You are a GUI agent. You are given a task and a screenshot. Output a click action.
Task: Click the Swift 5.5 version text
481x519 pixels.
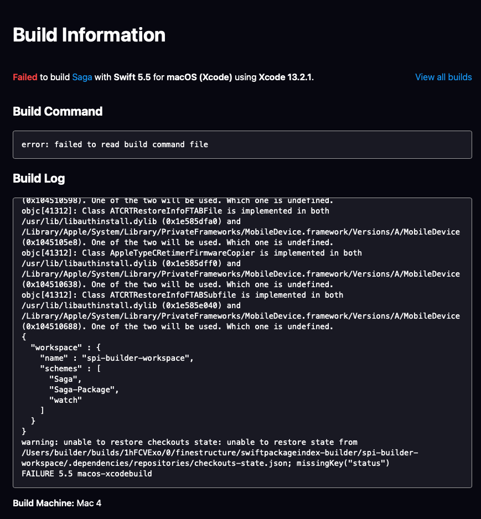[x=132, y=77]
